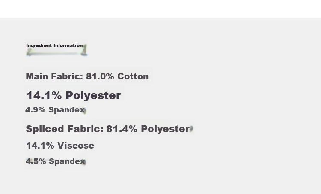The image size is (321, 194).
Task: Click the 4.5% Spandex line
Action: pos(56,161)
